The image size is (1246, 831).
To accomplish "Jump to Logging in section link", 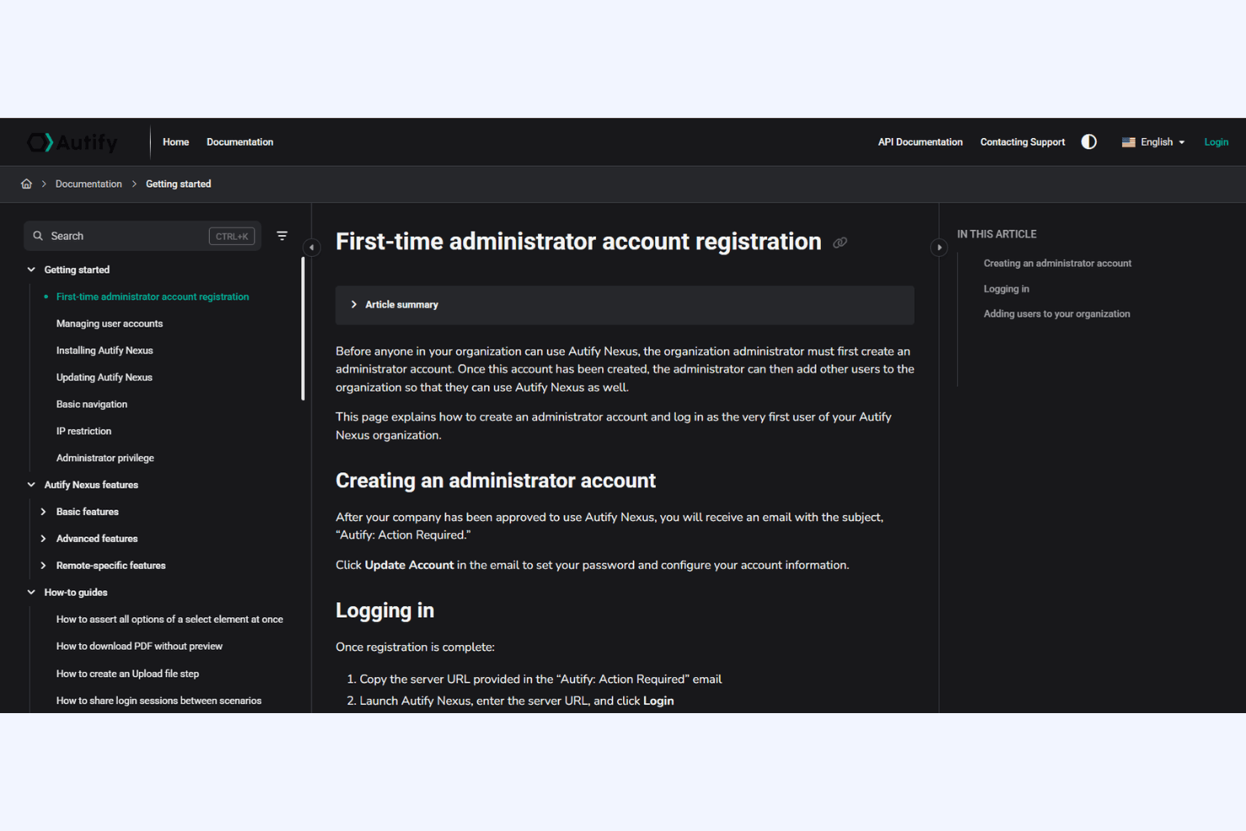I will 1006,289.
